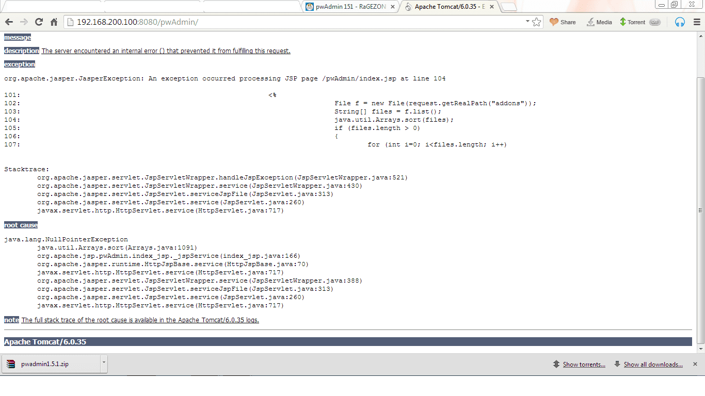Open the Media toolbar button

[599, 22]
